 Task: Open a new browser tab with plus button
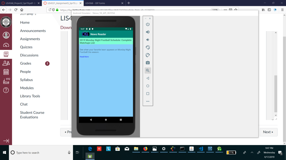point(129,3)
